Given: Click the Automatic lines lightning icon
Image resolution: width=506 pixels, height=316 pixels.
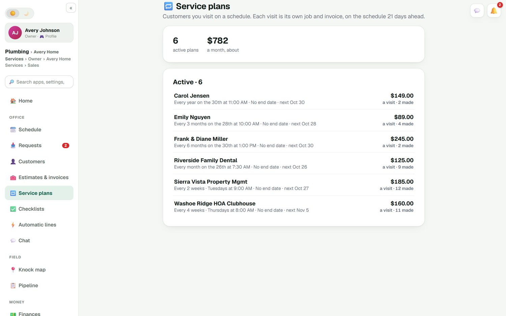Looking at the screenshot, I should click(13, 225).
